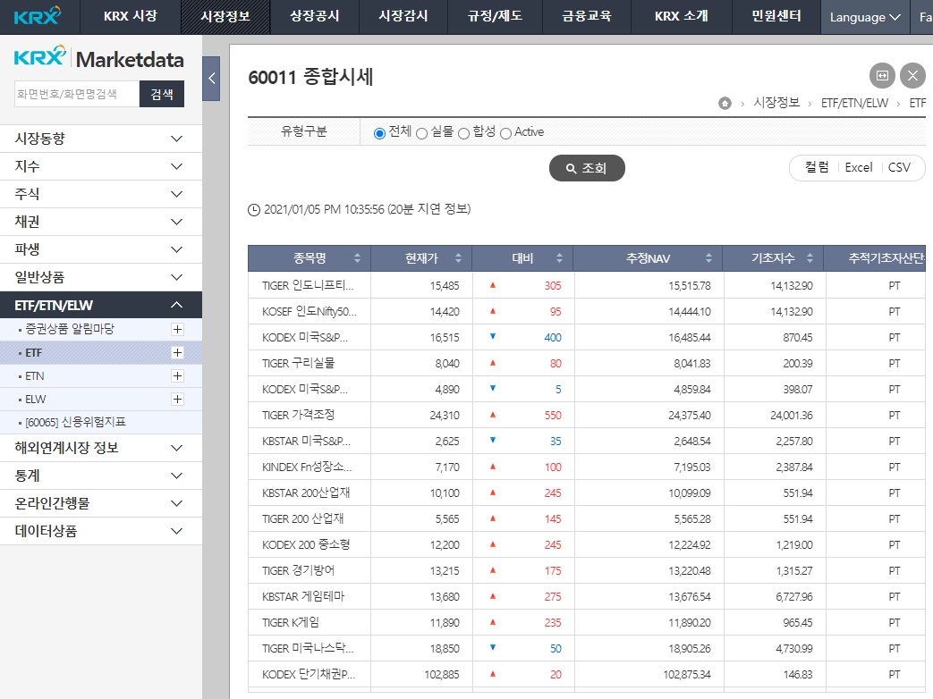Open the 상장공시 top menu

tap(315, 17)
